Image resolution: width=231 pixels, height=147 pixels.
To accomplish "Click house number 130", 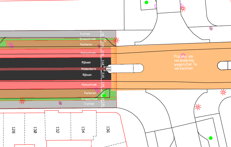I will point(35,130).
